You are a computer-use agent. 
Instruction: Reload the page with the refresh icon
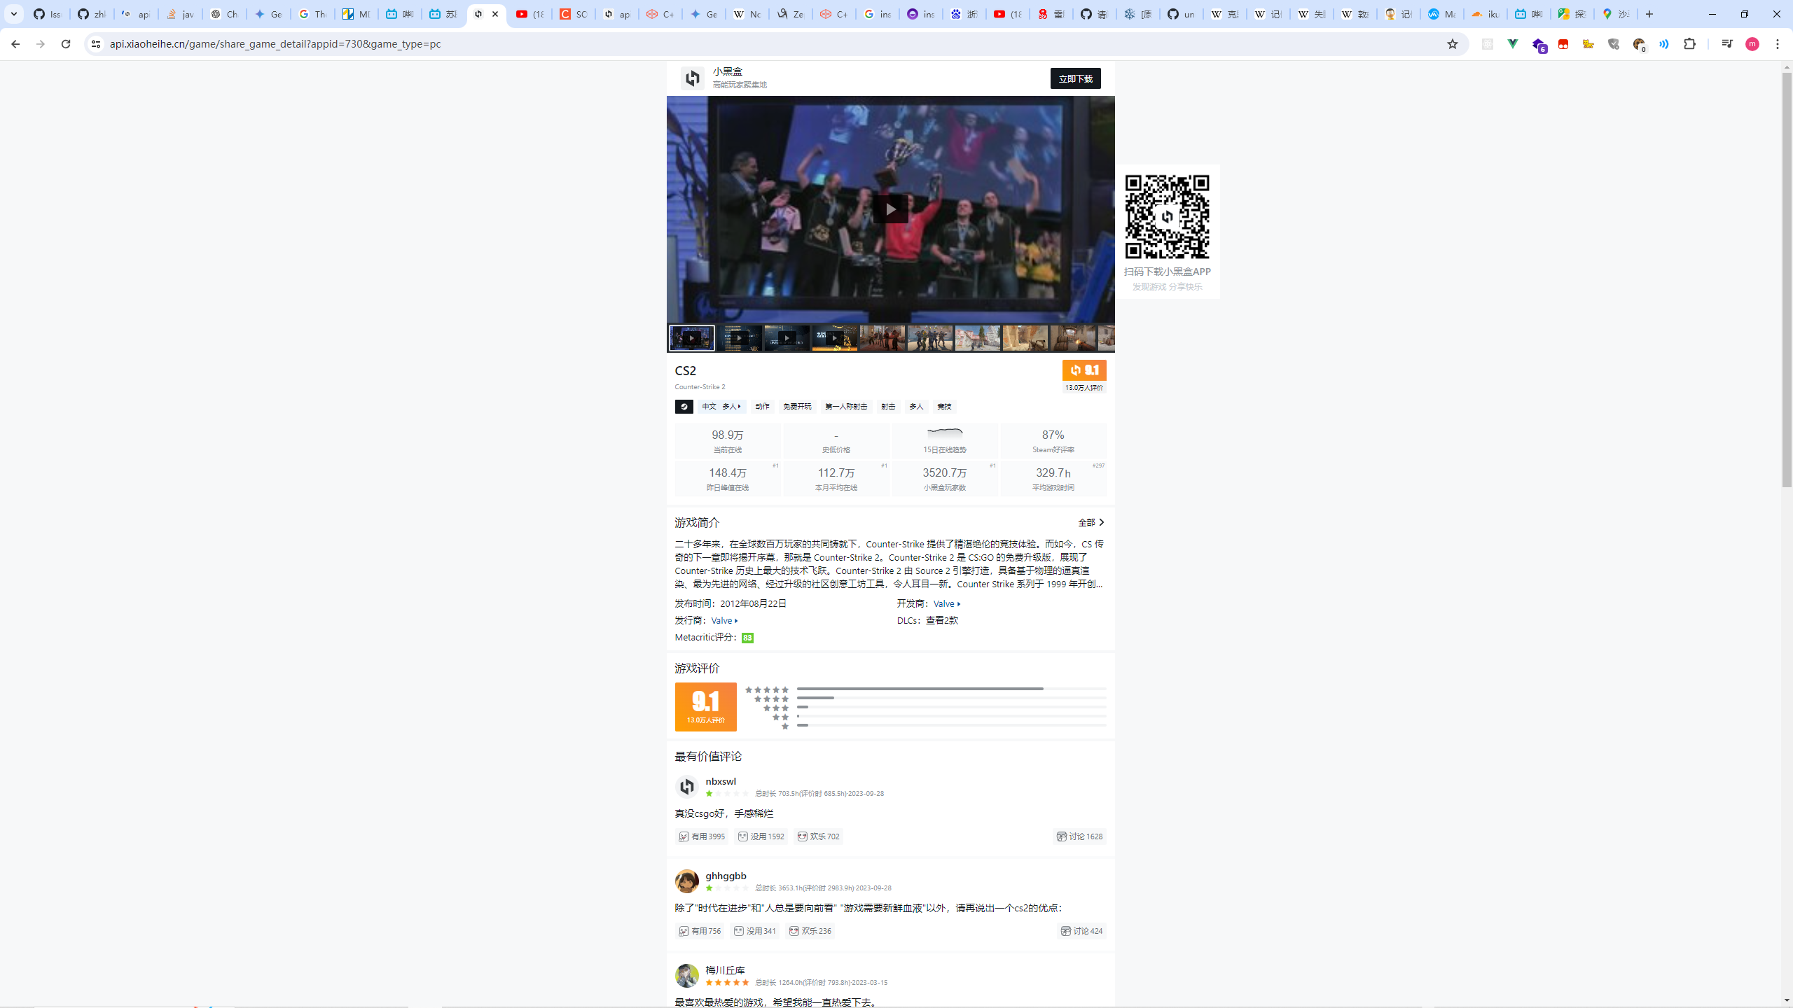click(x=66, y=44)
